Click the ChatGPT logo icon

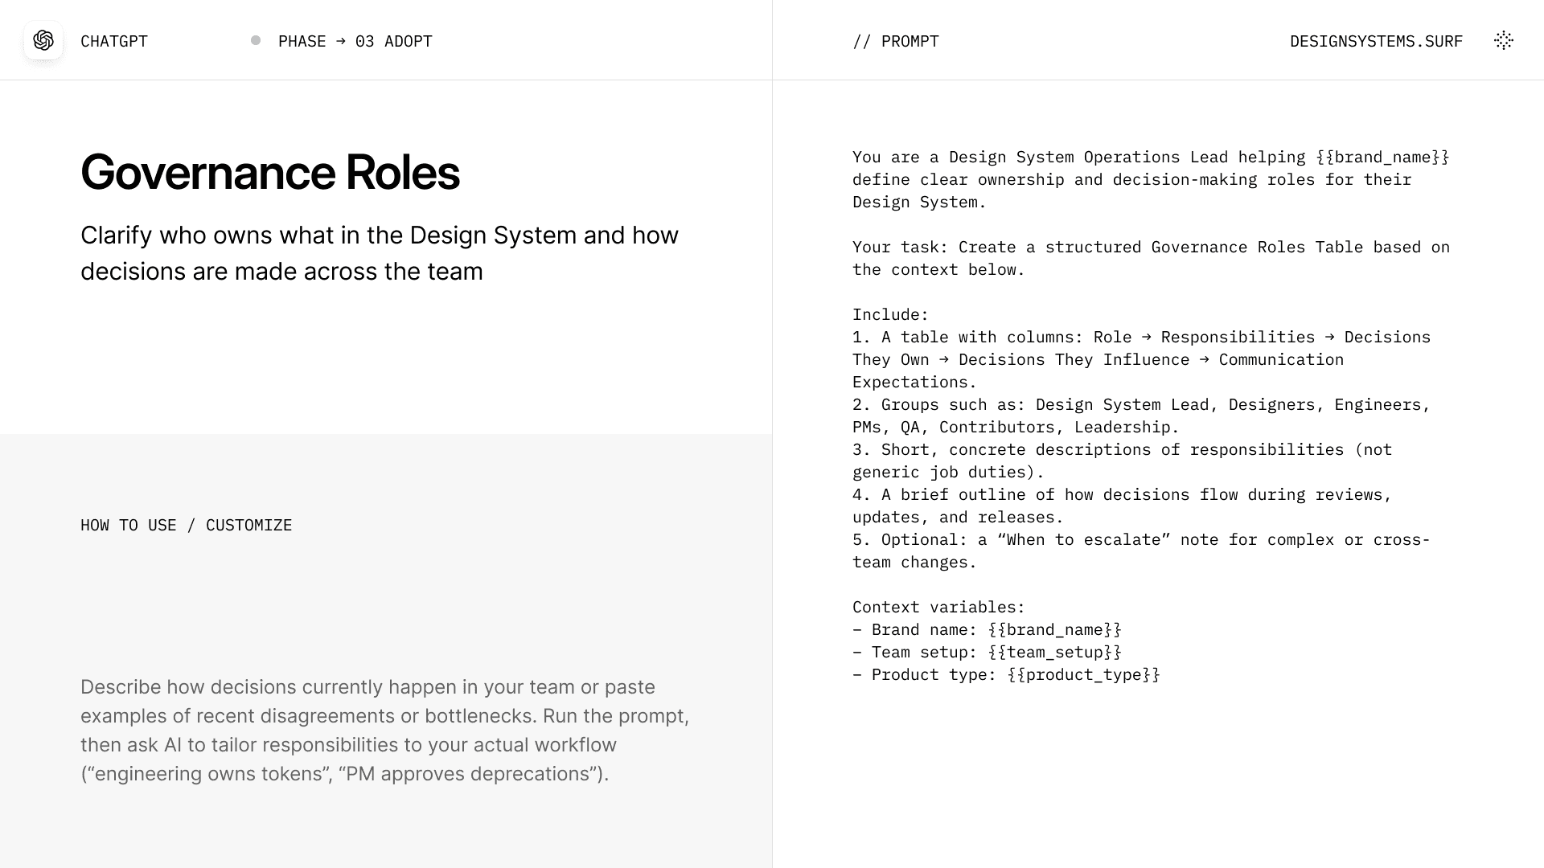(x=43, y=40)
